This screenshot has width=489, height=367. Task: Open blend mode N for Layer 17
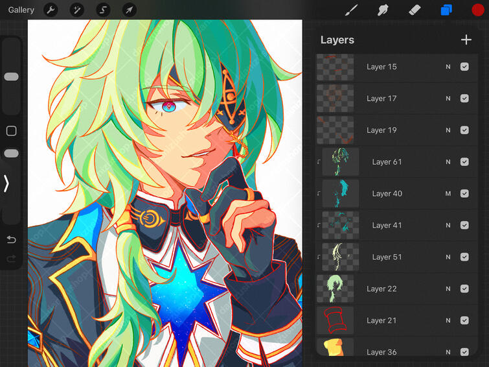[448, 99]
